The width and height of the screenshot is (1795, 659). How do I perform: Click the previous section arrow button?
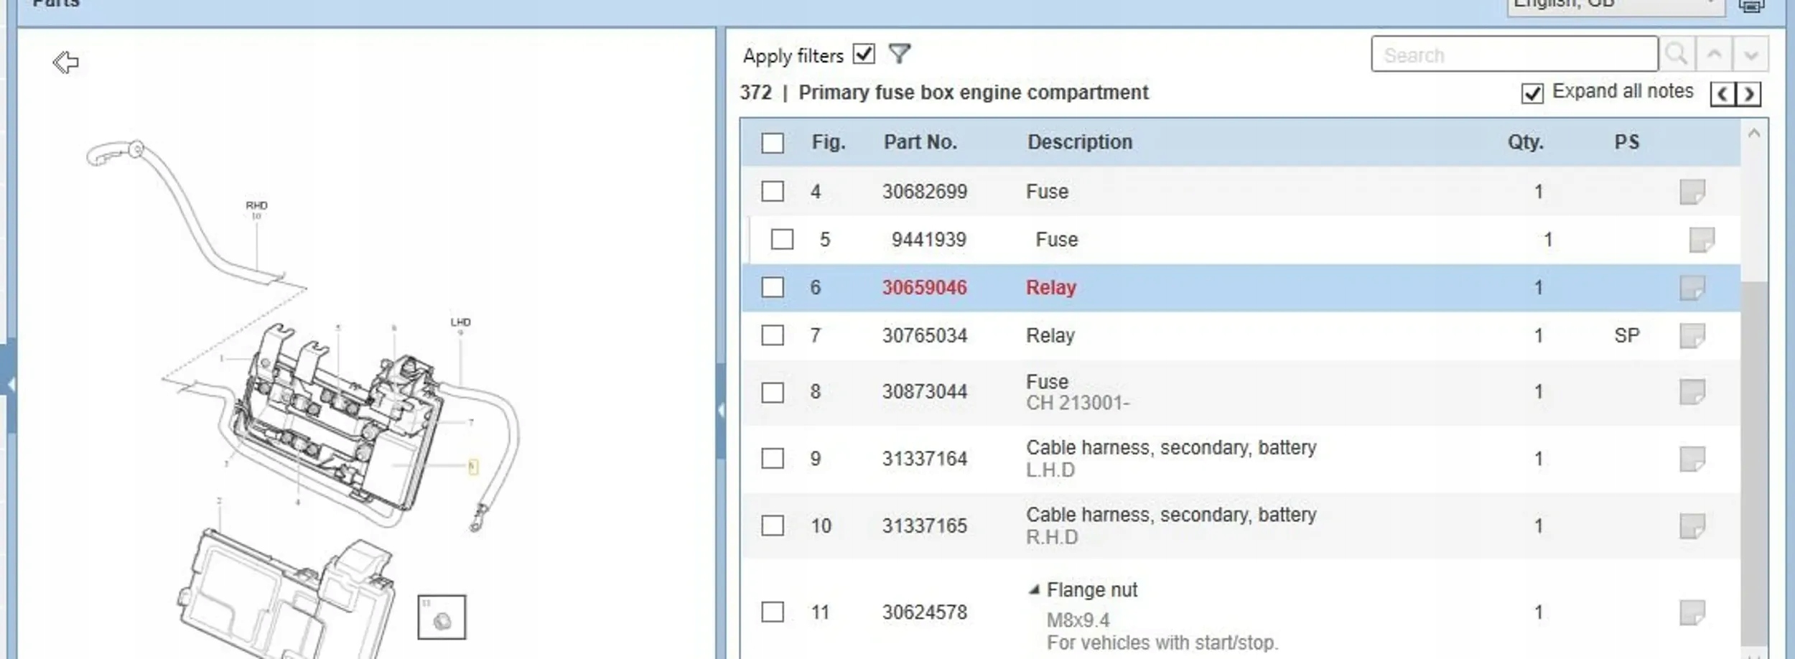pyautogui.click(x=1723, y=94)
